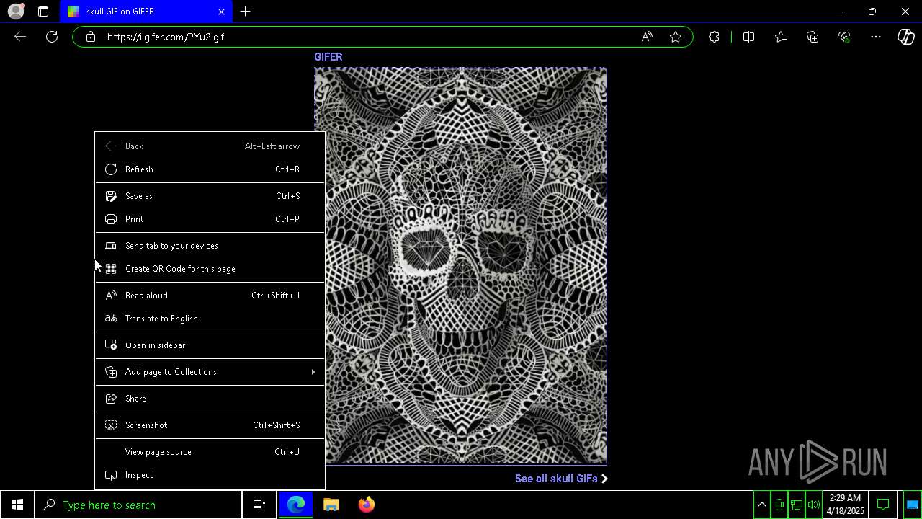Open the taskbar clock and date
This screenshot has height=519, width=922.
point(845,505)
